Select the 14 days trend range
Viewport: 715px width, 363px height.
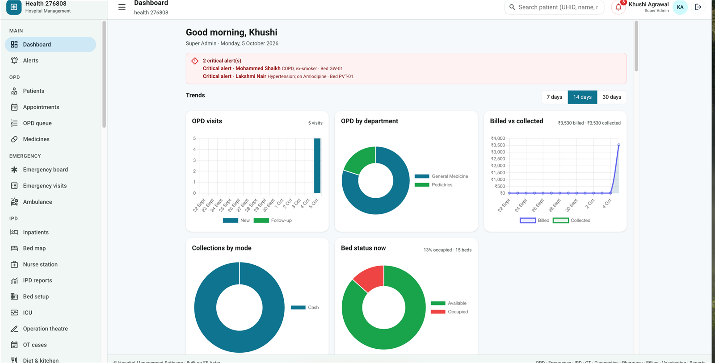pyautogui.click(x=582, y=97)
